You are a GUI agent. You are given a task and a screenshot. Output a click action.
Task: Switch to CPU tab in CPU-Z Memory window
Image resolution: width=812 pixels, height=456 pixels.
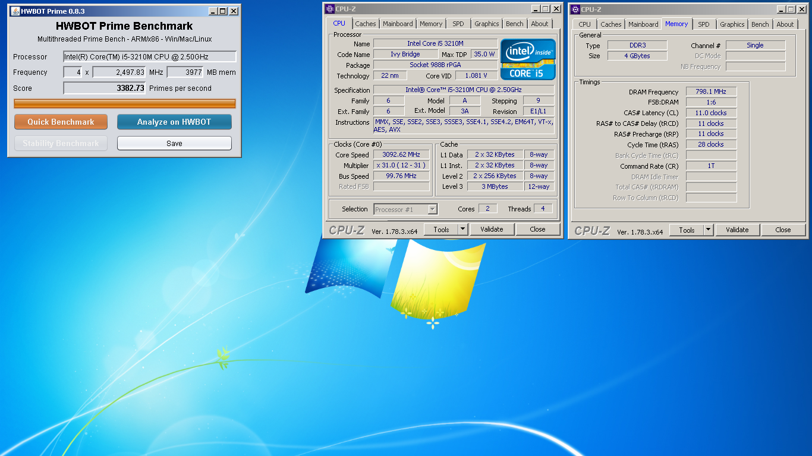tap(585, 24)
